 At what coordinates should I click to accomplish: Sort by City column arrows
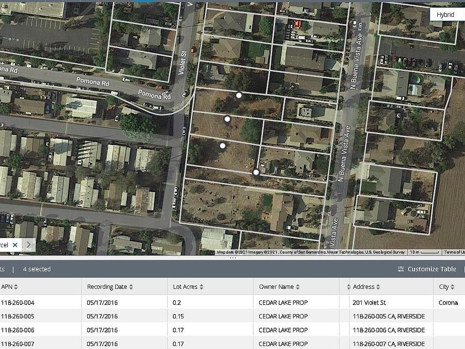(452, 286)
